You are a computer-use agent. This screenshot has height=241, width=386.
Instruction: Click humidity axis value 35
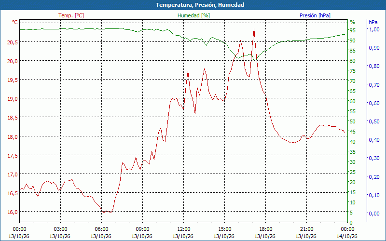tap(353, 152)
